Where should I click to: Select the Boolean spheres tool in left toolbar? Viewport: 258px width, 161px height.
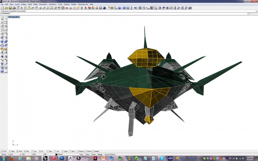tap(6, 42)
